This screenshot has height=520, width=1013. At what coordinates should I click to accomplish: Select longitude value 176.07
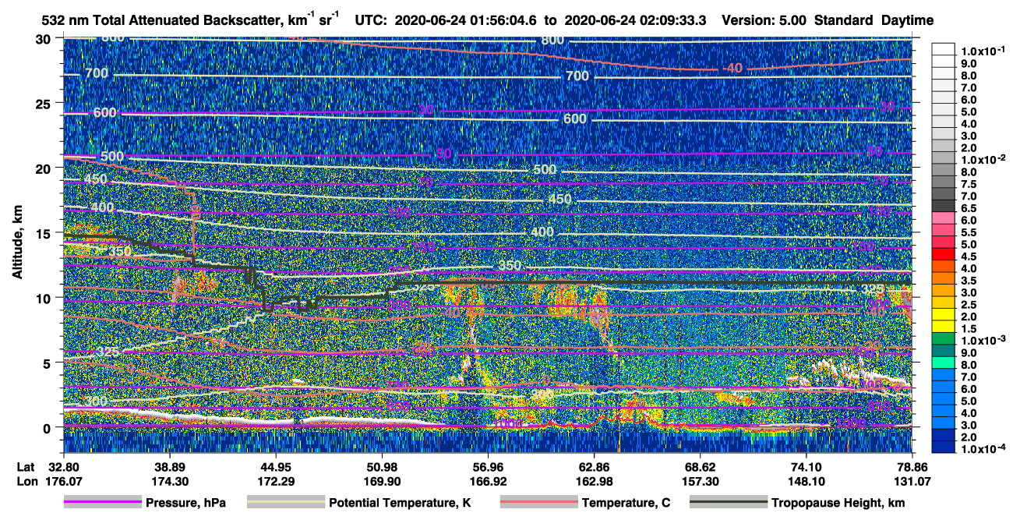tap(64, 481)
